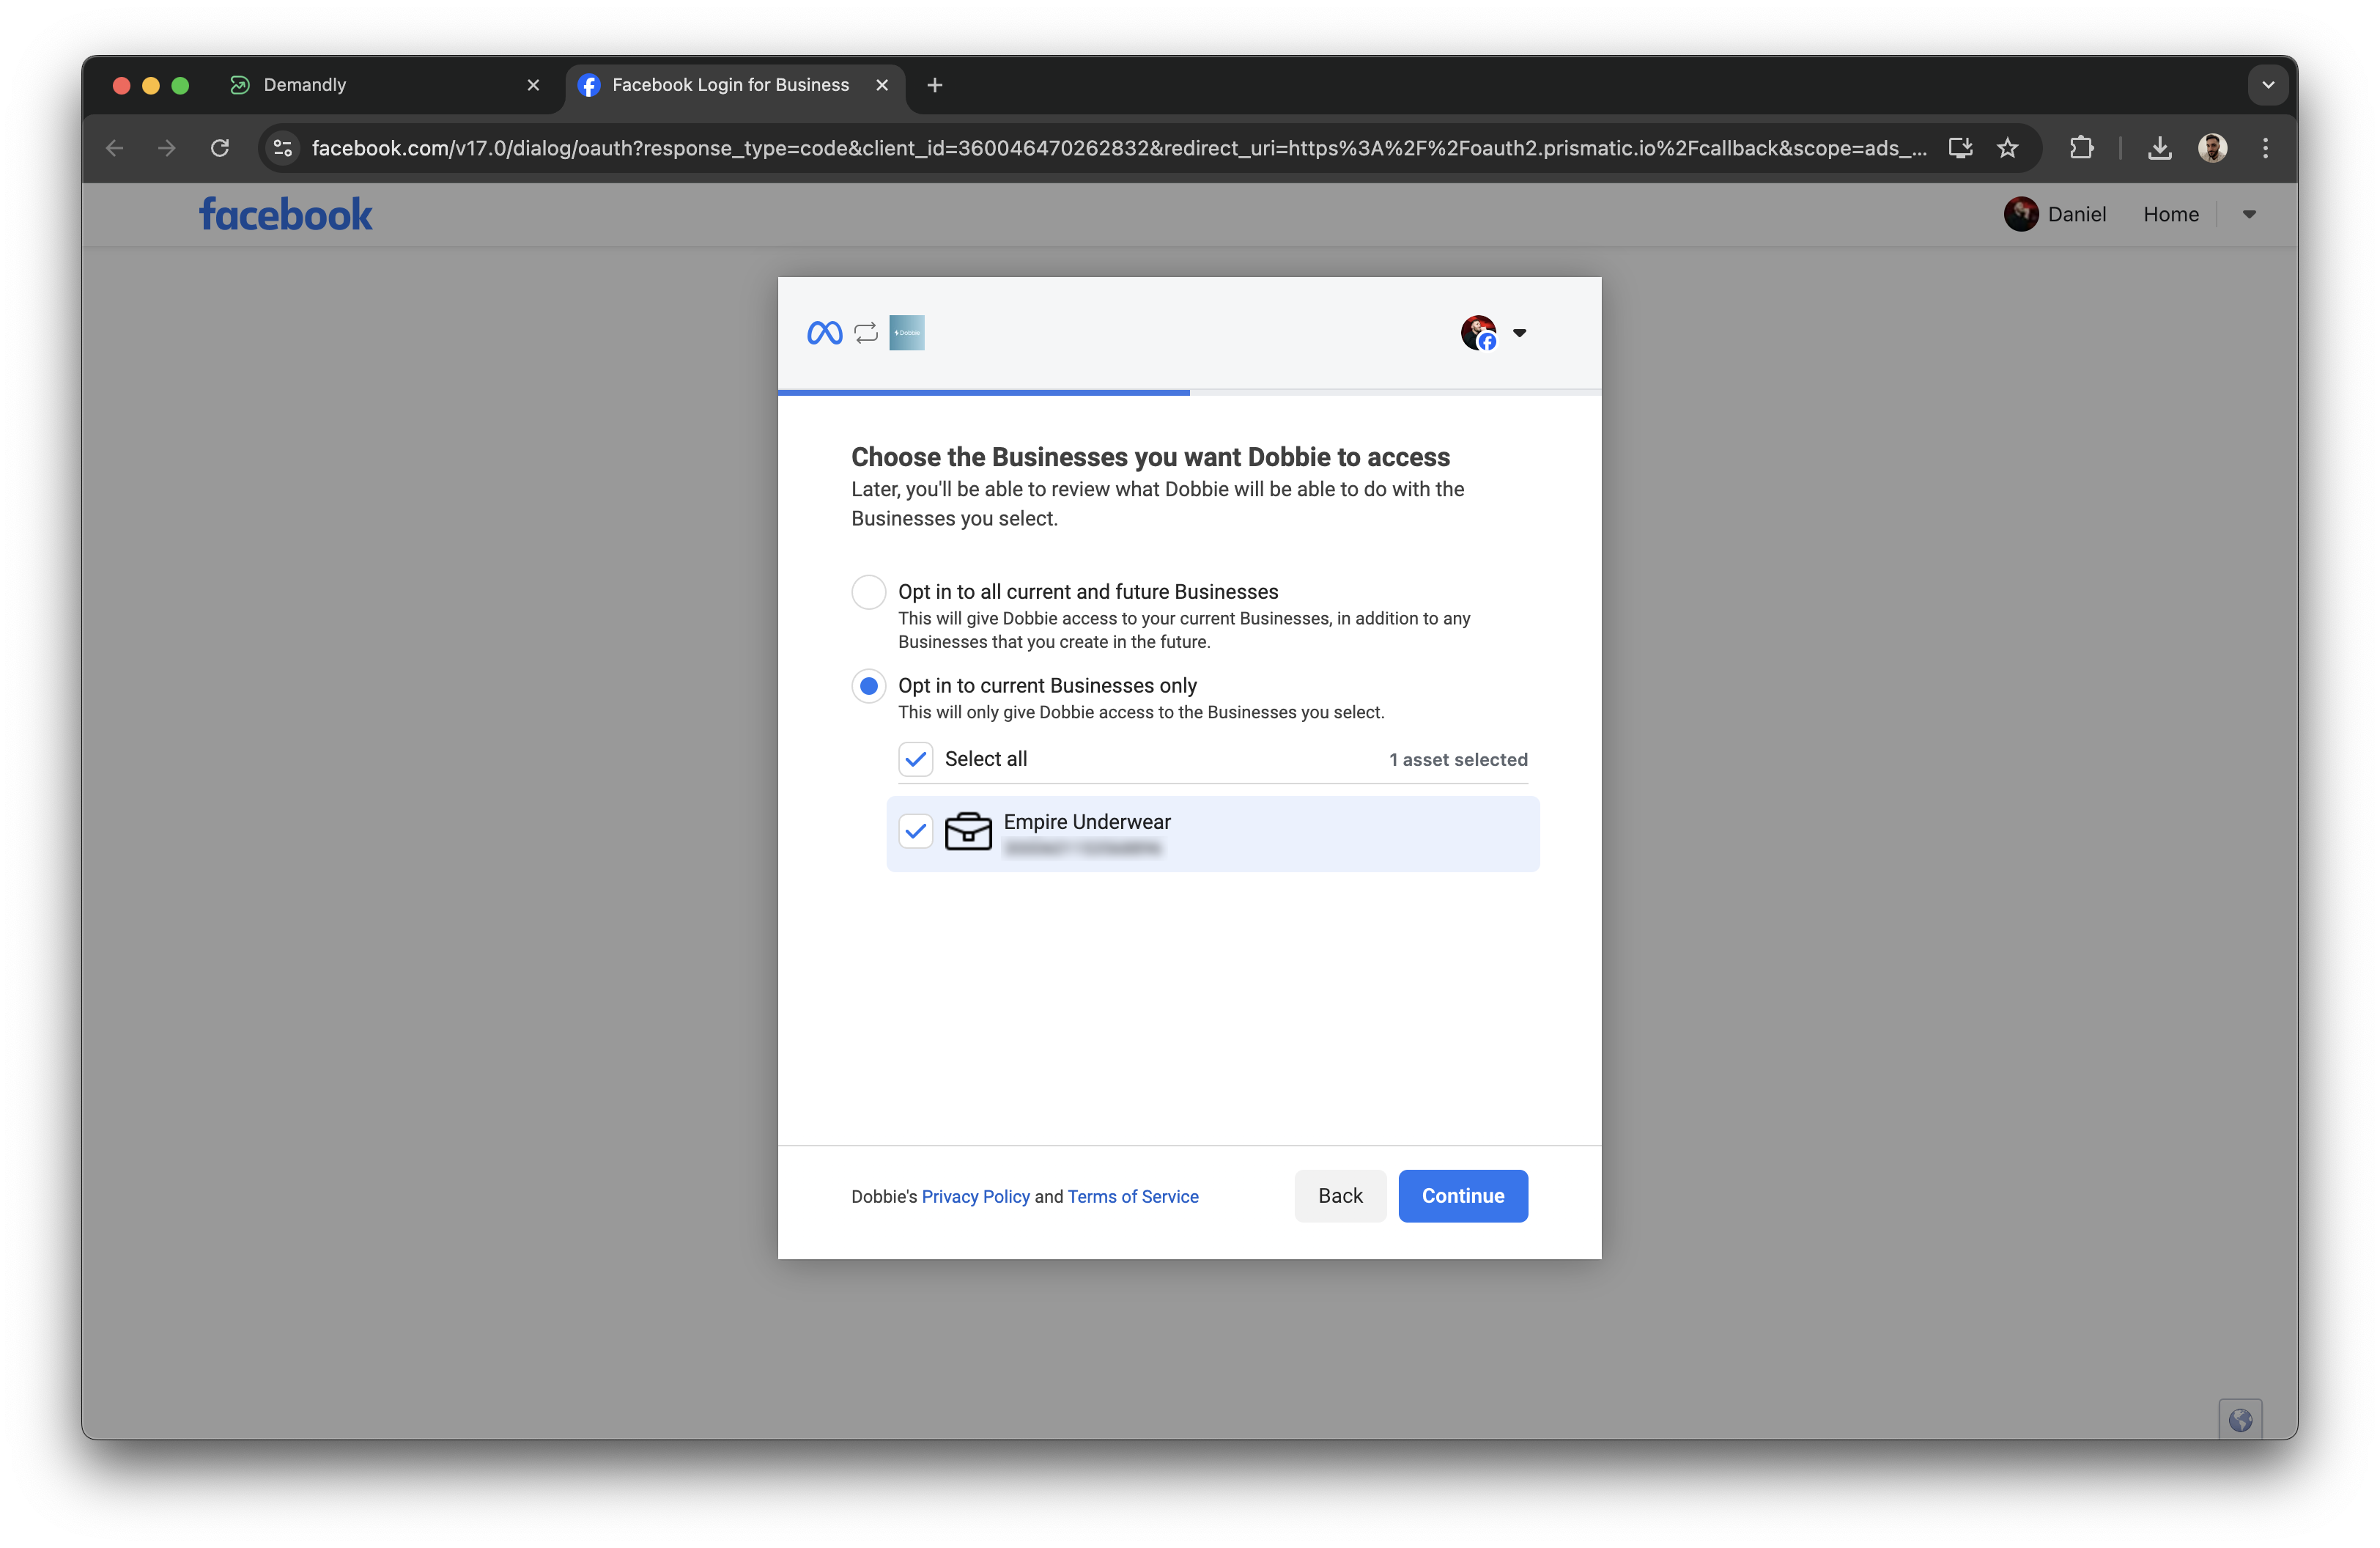The width and height of the screenshot is (2380, 1548).
Task: Click the globe icon in the bottom corner
Action: coord(2240,1419)
